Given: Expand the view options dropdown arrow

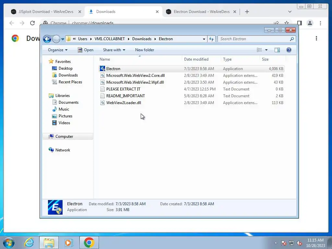Looking at the screenshot, I should tap(267, 50).
